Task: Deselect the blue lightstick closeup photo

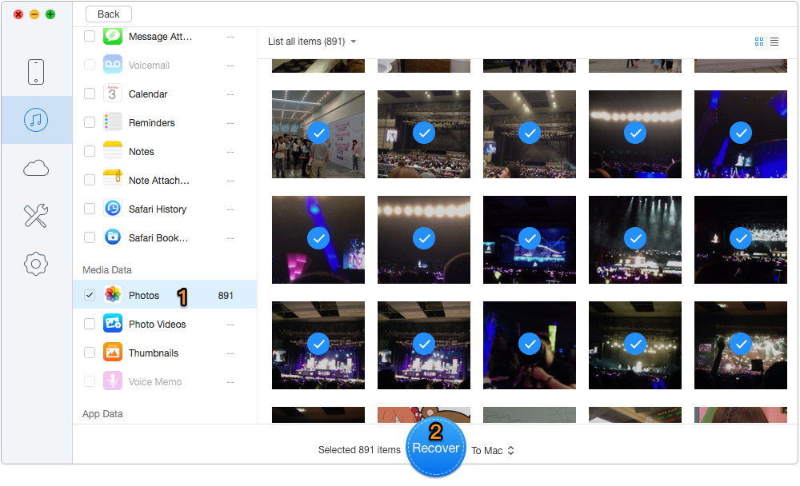Action: click(x=318, y=240)
